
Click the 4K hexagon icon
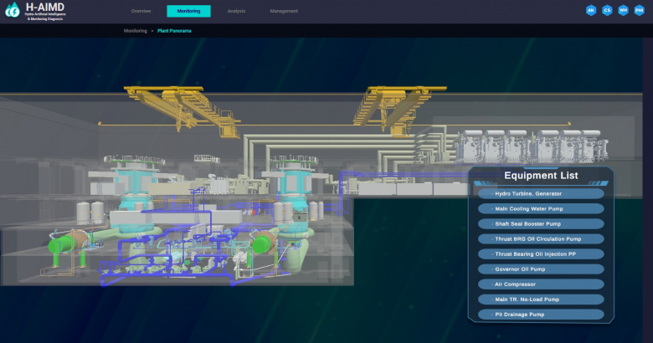(591, 11)
